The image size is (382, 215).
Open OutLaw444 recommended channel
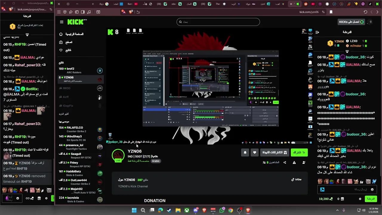[81, 182]
